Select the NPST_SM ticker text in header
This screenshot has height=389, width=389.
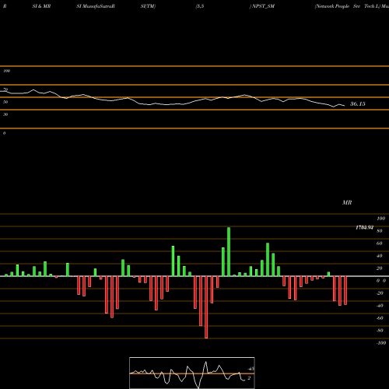click(x=263, y=6)
